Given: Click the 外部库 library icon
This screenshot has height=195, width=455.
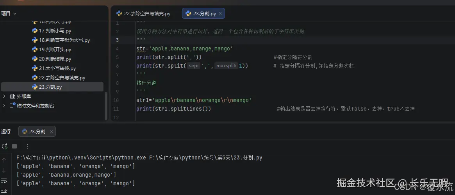Looking at the screenshot, I should pyautogui.click(x=12, y=97).
